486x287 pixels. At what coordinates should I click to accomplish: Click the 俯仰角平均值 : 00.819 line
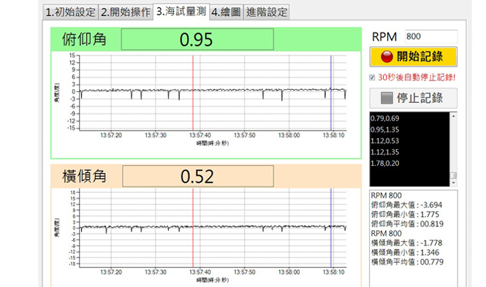point(407,224)
